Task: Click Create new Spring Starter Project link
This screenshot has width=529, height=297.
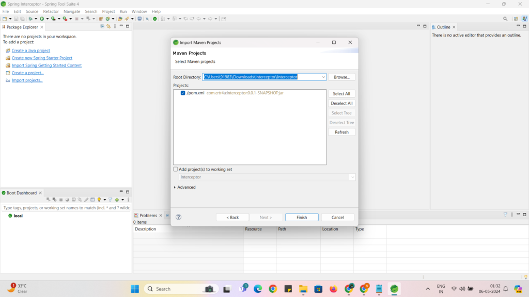Action: tap(42, 58)
